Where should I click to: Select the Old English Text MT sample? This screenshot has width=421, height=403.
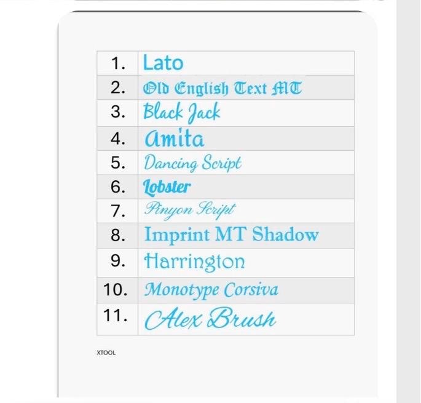(x=222, y=88)
